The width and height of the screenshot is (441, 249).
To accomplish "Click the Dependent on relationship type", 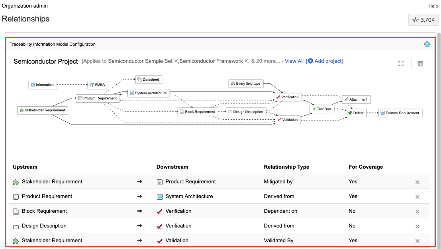I will pyautogui.click(x=280, y=211).
